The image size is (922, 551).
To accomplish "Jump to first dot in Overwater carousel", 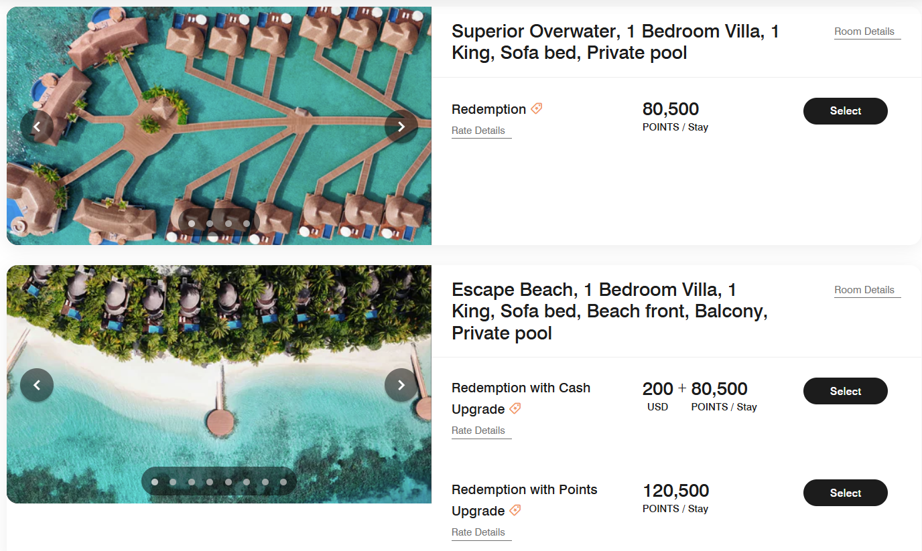I will 192,224.
